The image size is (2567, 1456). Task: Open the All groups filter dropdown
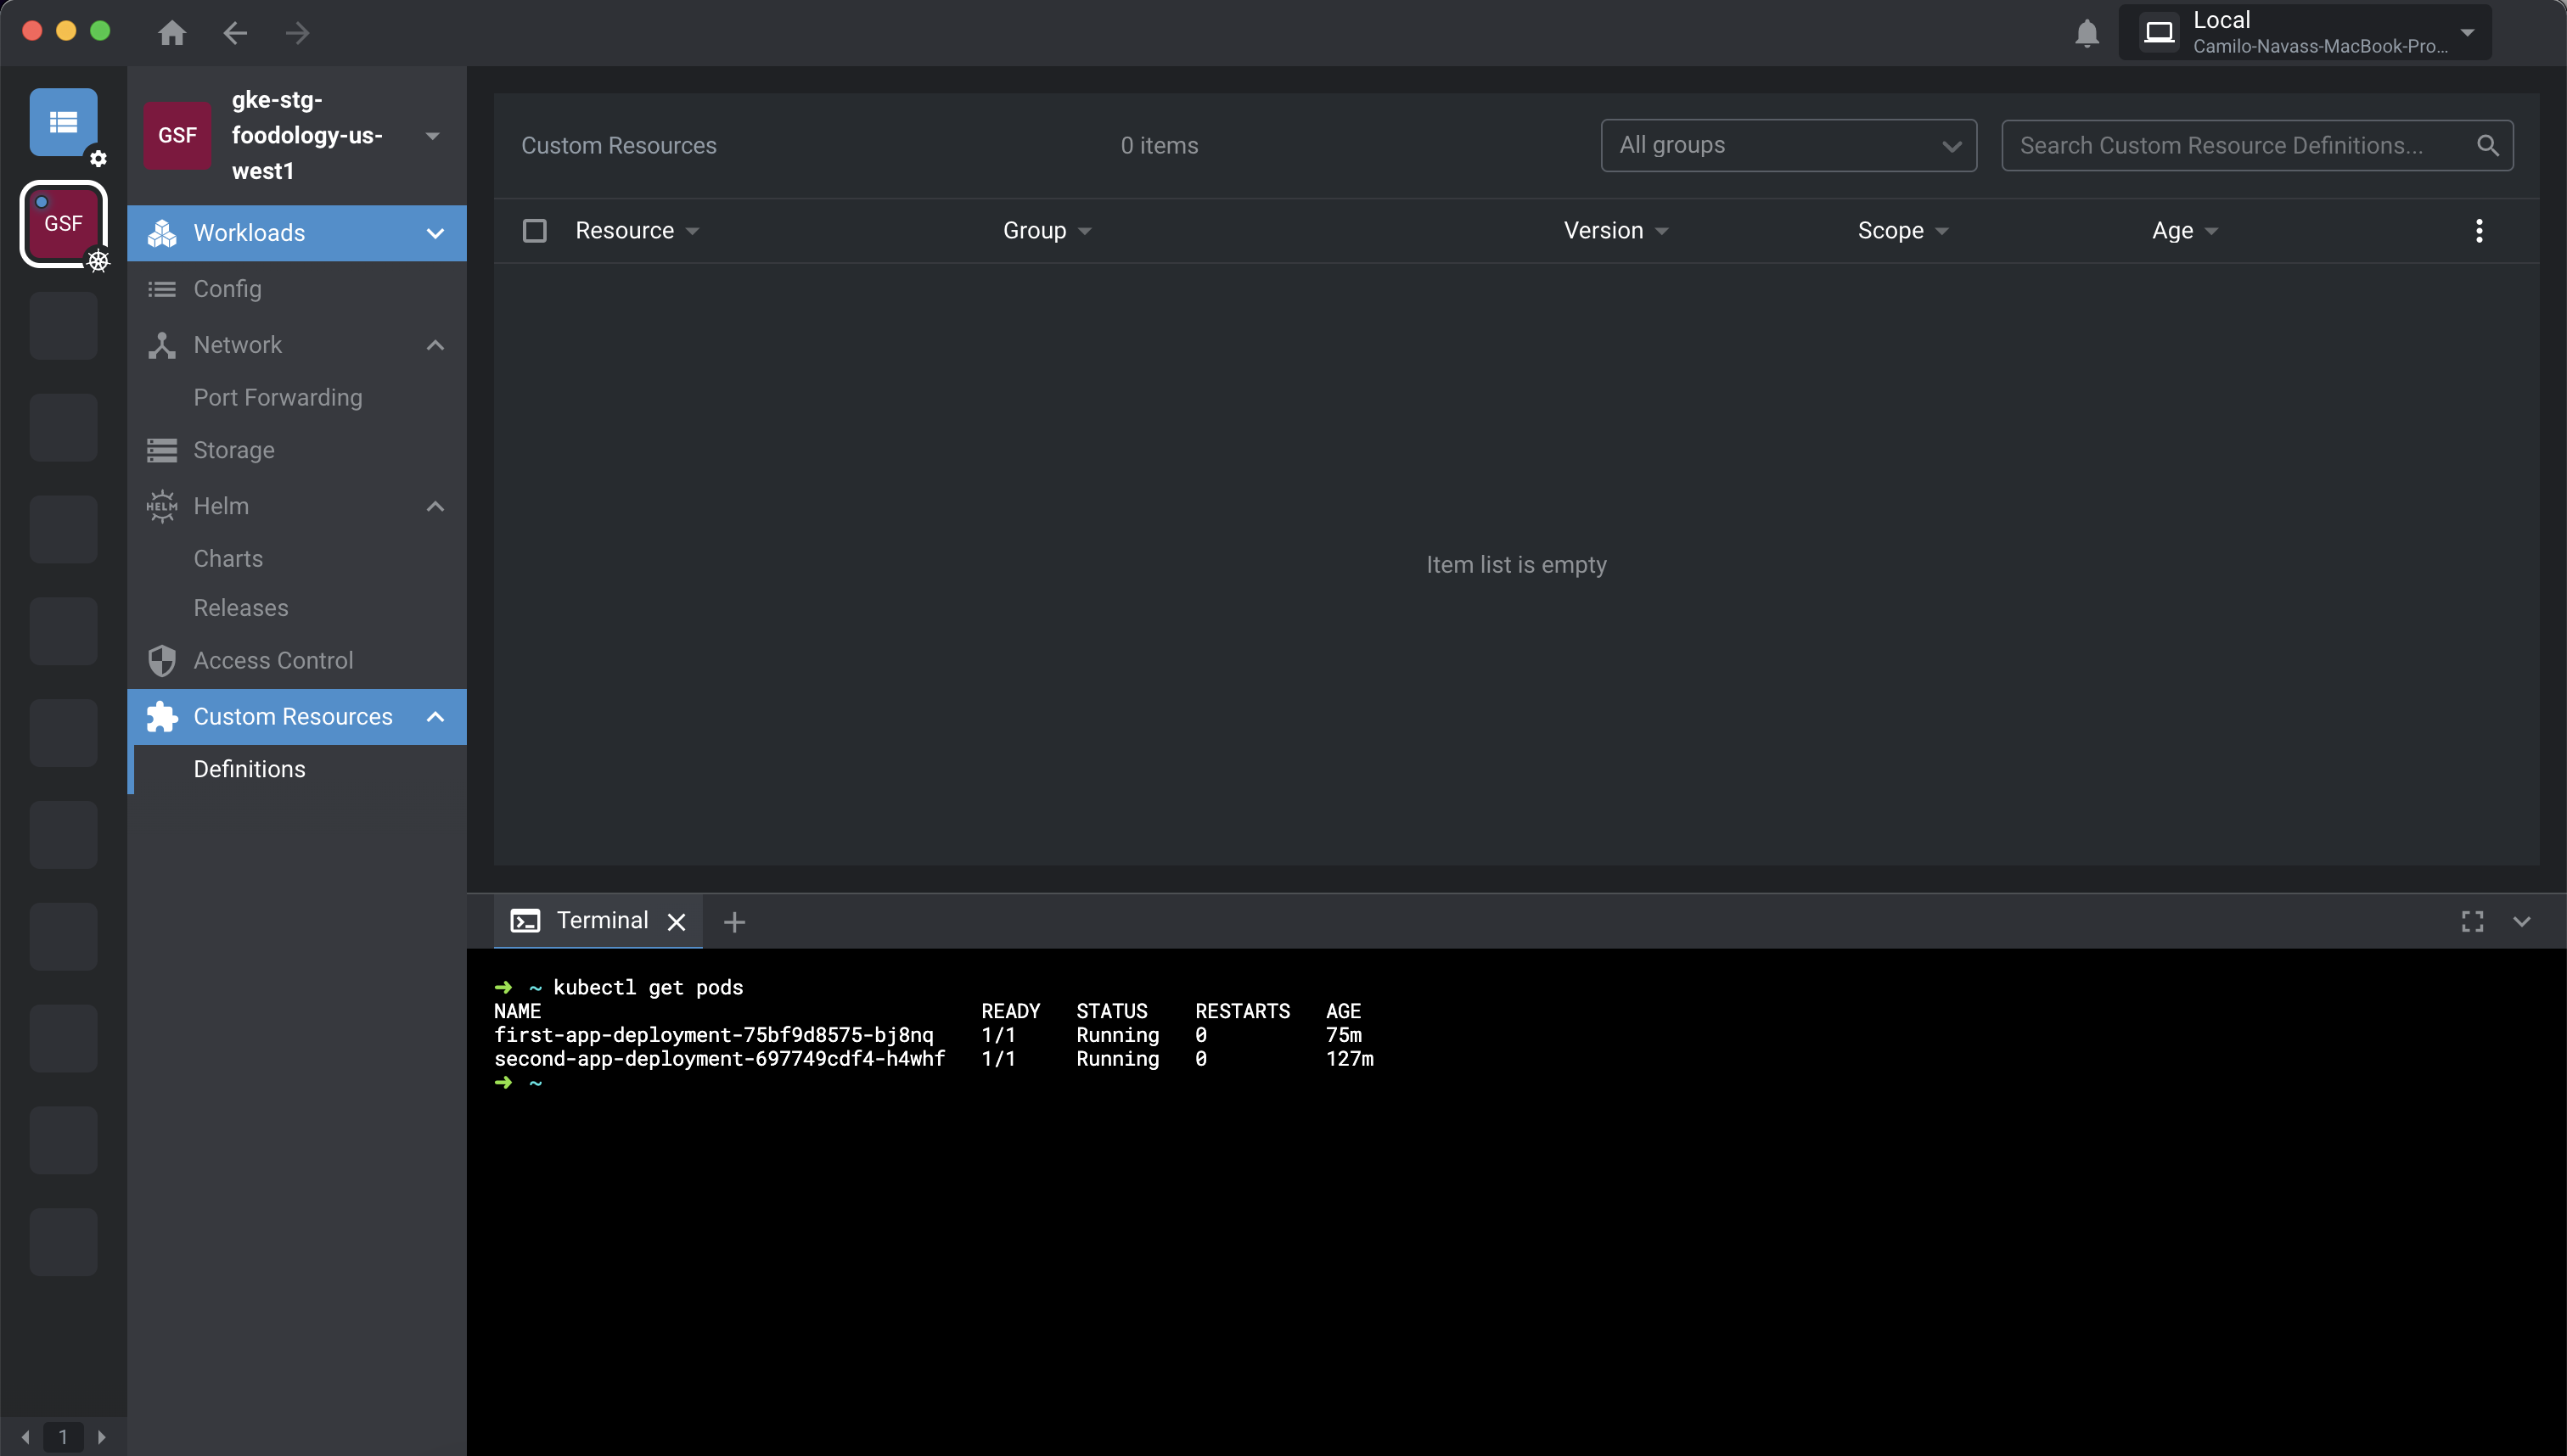coord(1788,145)
